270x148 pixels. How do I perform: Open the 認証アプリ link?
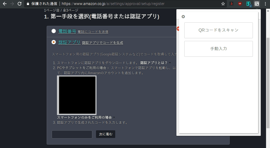click(69, 42)
